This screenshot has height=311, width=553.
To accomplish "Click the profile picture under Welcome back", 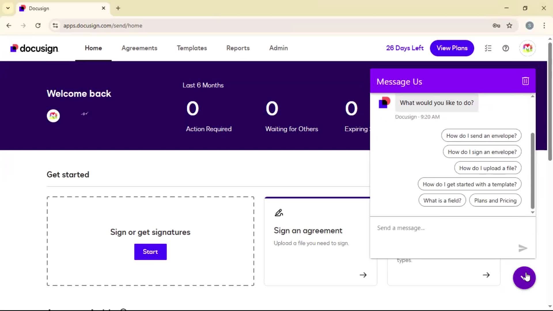I will click(x=53, y=116).
